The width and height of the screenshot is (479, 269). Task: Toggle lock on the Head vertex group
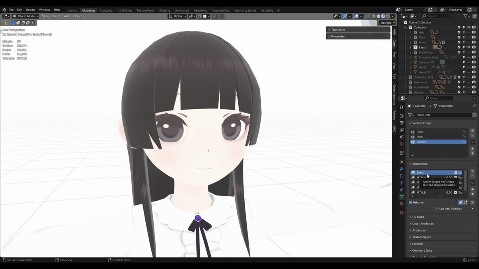point(464,132)
